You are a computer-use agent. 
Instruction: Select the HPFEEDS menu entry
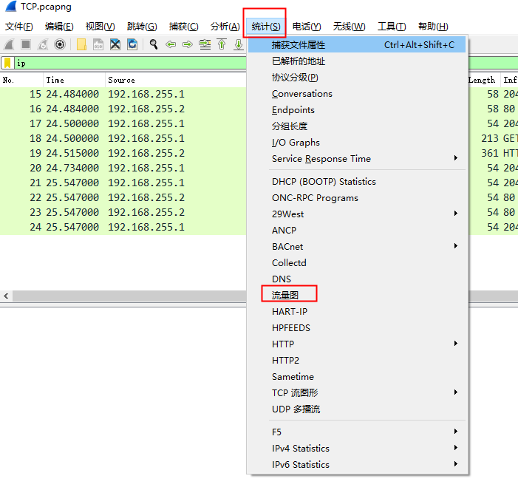357,327
